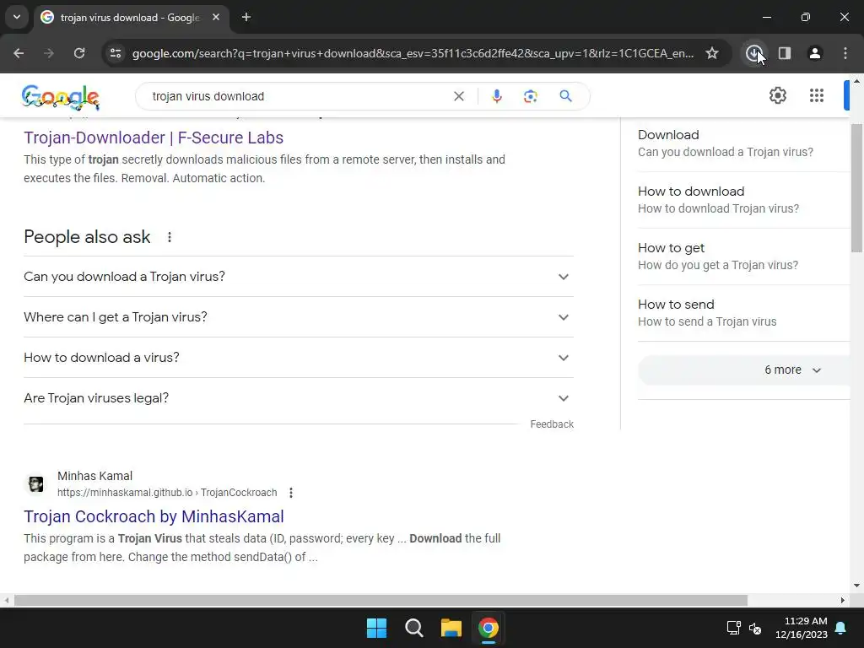Screen dimensions: 864x648
Task: Open a new tab with plus button
Action: [x=246, y=17]
